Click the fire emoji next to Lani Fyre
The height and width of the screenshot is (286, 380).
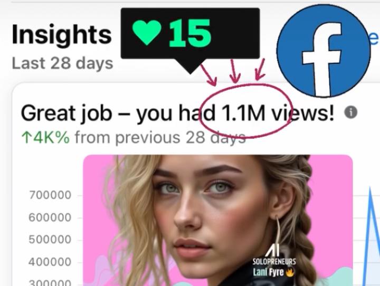pyautogui.click(x=290, y=272)
